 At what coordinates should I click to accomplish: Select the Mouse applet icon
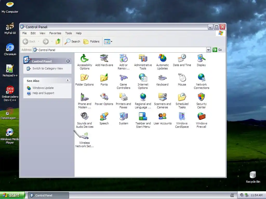[182, 80]
